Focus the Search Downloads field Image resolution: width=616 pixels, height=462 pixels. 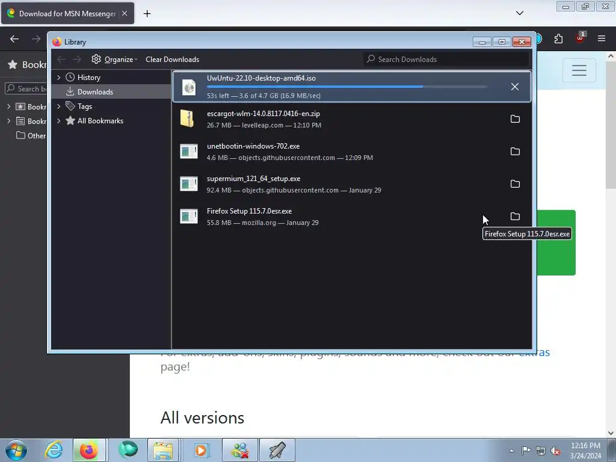coord(446,60)
